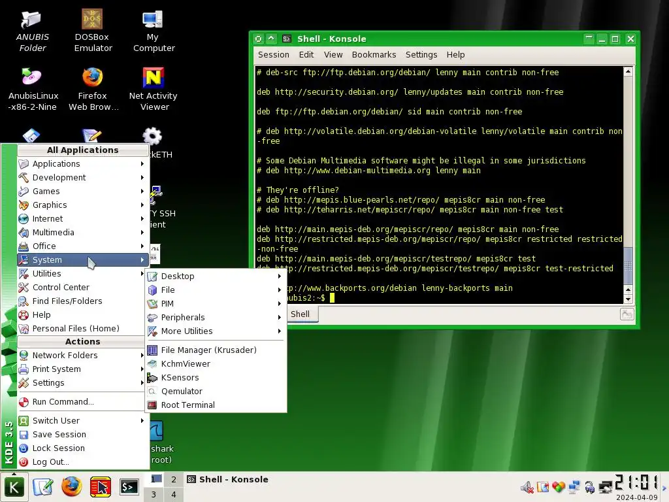
Task: Expand the Switch User submenu
Action: click(82, 420)
